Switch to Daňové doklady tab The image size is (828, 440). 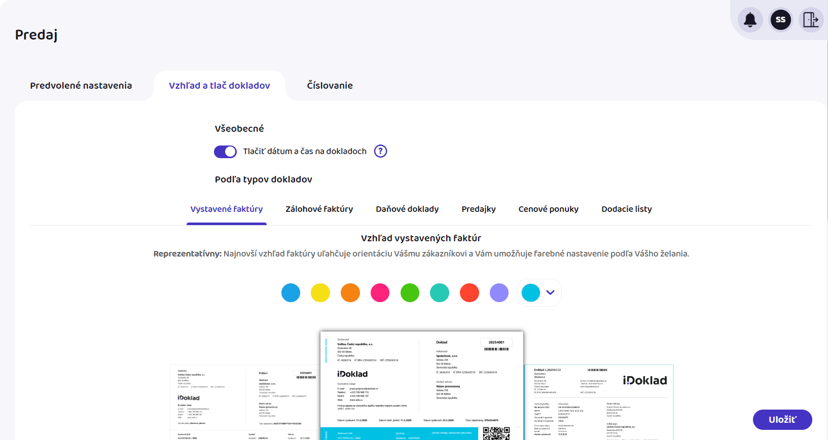pyautogui.click(x=407, y=209)
